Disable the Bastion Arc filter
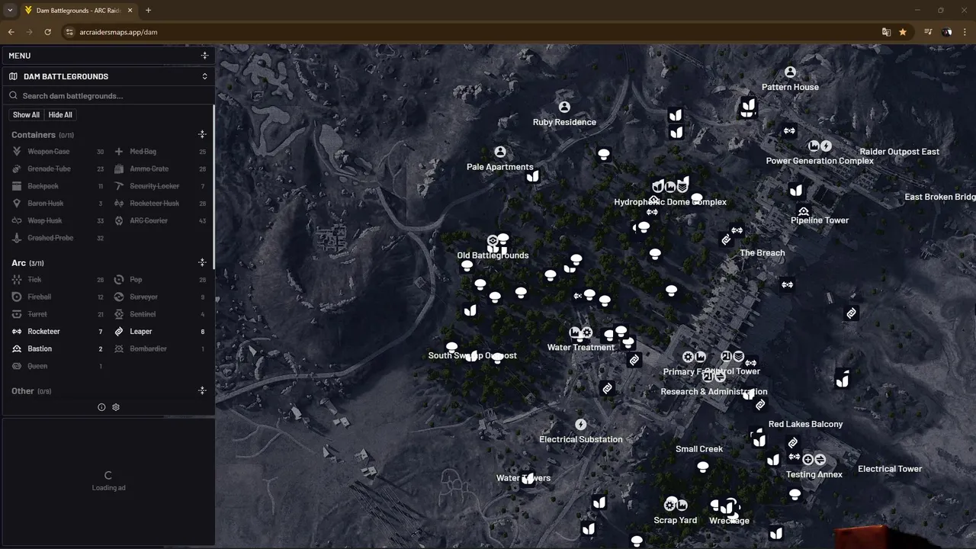 (58, 349)
